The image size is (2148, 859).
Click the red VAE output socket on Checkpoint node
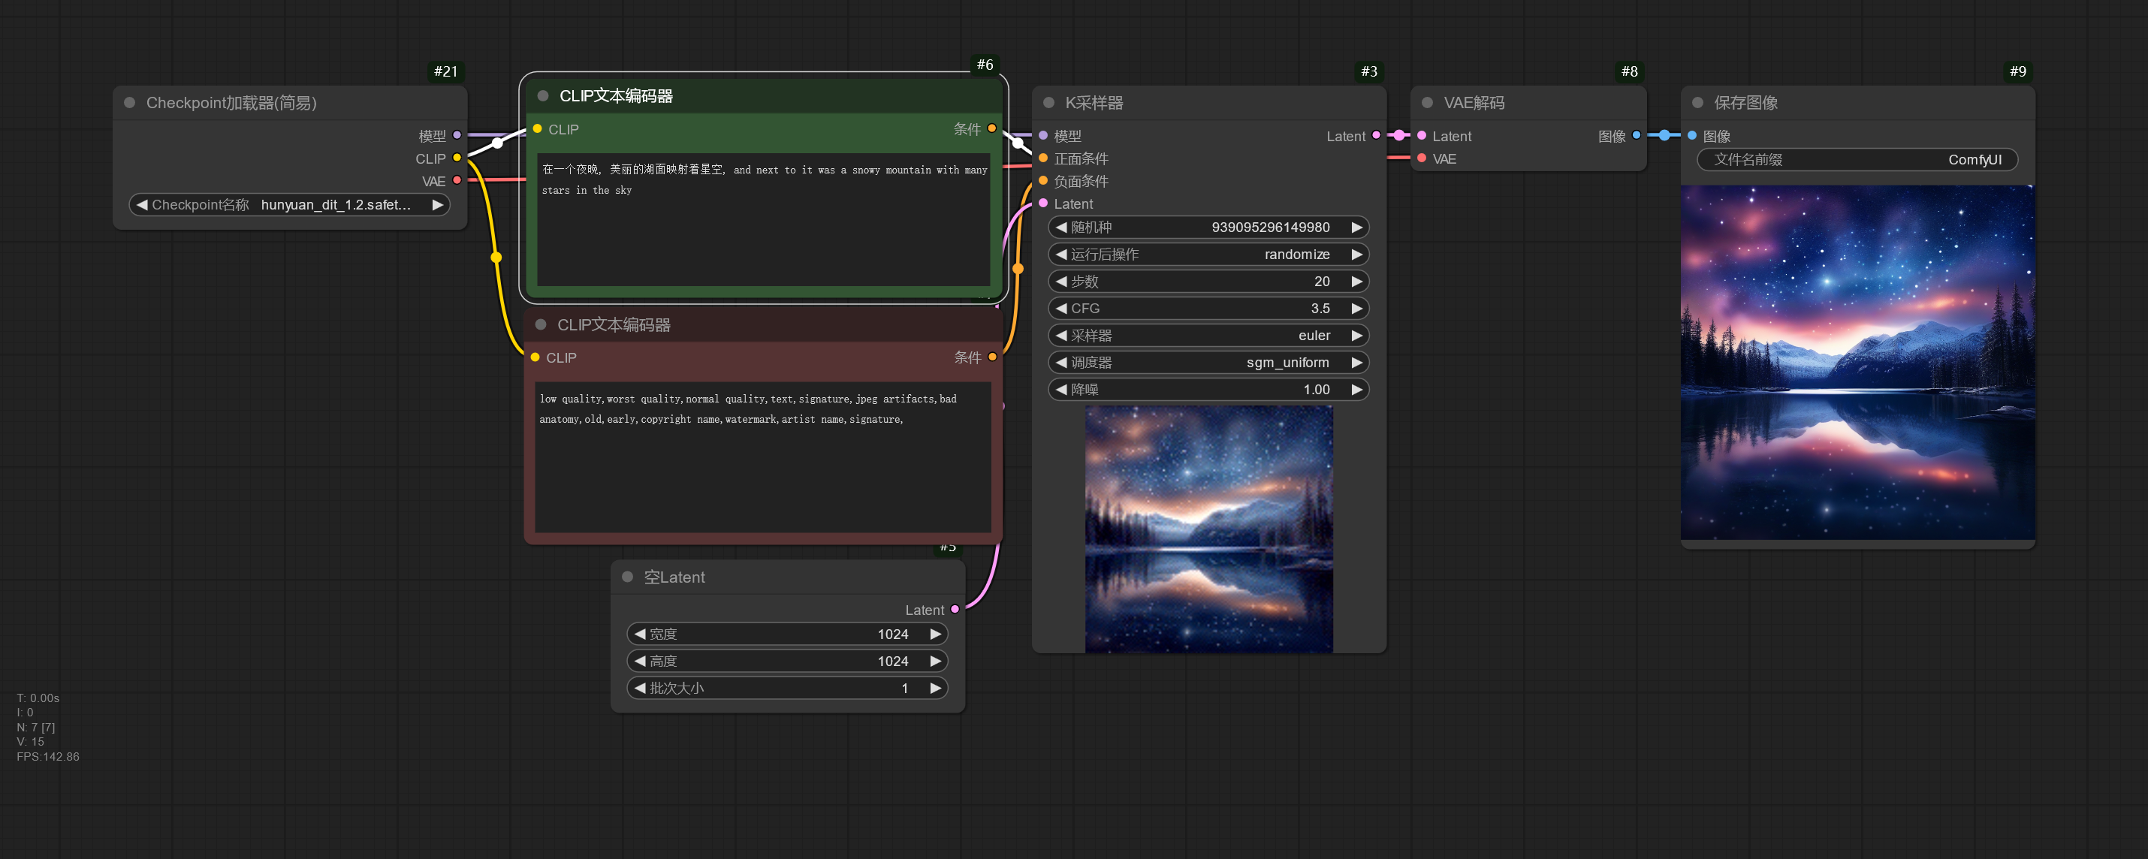457,180
